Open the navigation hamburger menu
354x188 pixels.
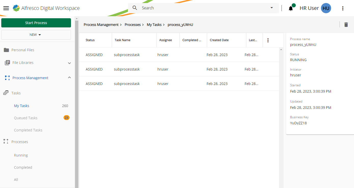[6, 8]
